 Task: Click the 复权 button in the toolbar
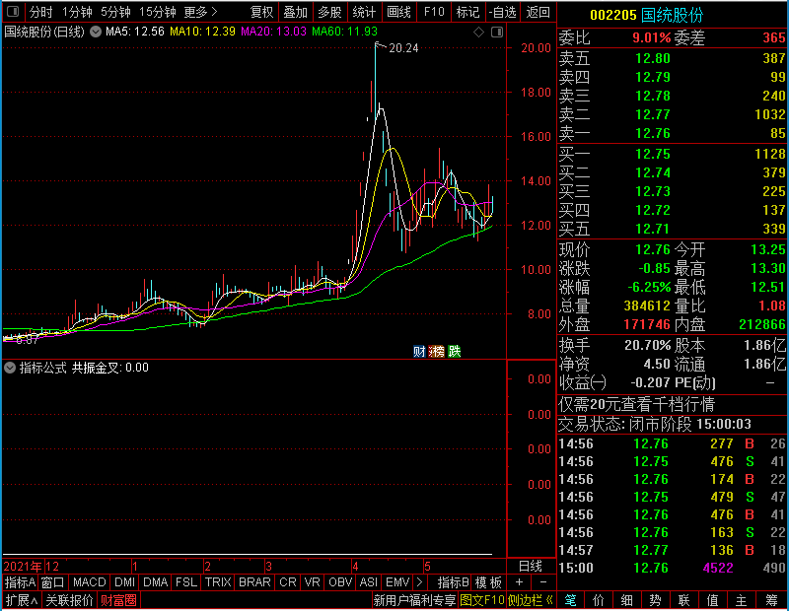click(x=261, y=12)
